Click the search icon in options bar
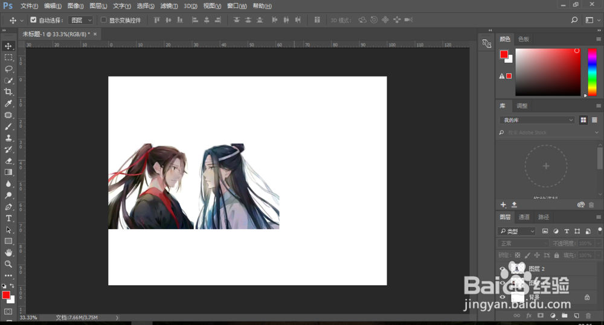The height and width of the screenshot is (325, 604). [x=574, y=20]
